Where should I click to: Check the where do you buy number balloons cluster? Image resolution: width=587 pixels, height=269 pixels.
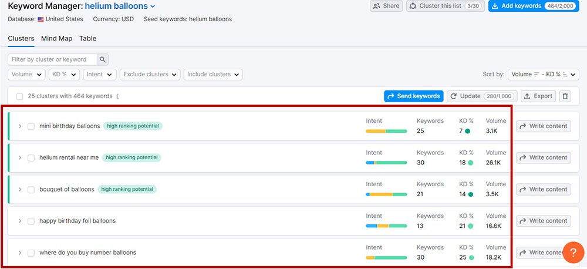coord(31,253)
